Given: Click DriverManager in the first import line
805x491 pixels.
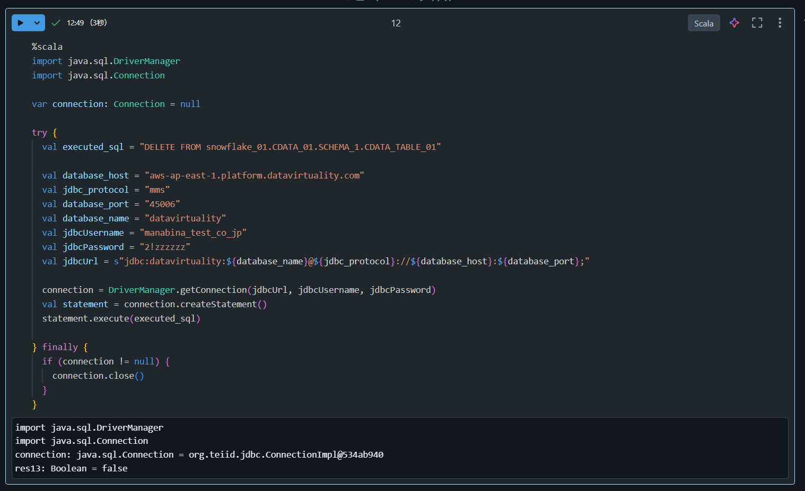Looking at the screenshot, I should pos(147,61).
